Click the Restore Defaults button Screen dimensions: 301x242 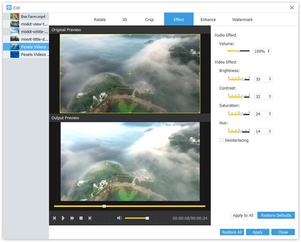pos(276,215)
